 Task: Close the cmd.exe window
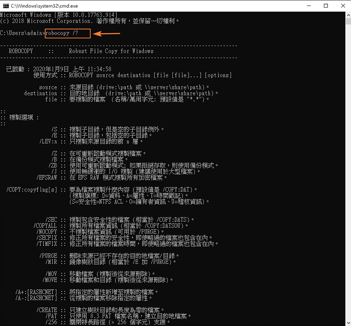(343, 6)
